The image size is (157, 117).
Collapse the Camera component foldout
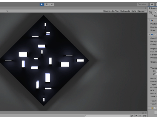pos(149,35)
